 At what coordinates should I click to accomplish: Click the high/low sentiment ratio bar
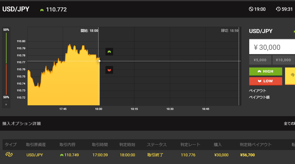click(6, 64)
